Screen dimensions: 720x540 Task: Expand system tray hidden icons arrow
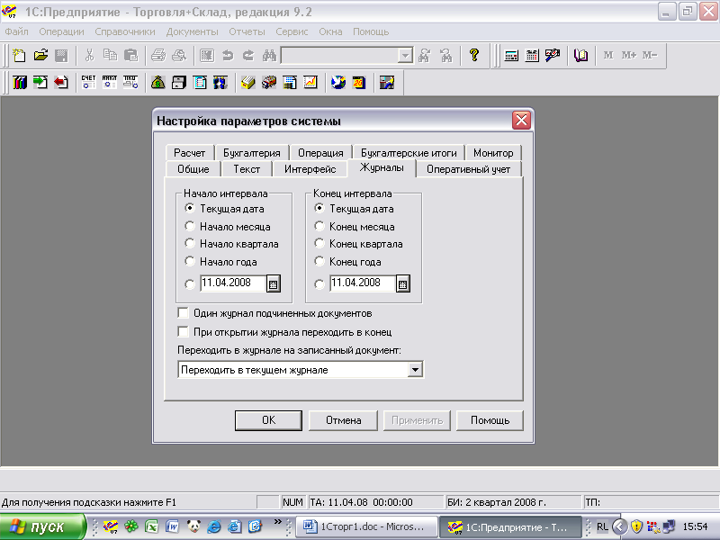(x=619, y=526)
